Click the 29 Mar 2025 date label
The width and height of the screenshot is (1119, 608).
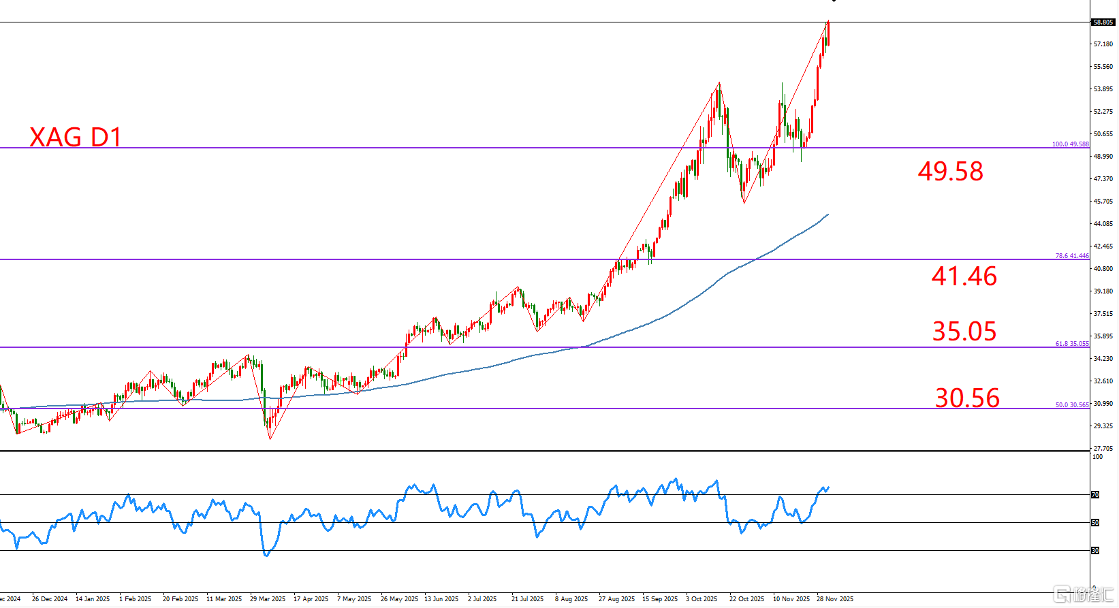[x=268, y=599]
